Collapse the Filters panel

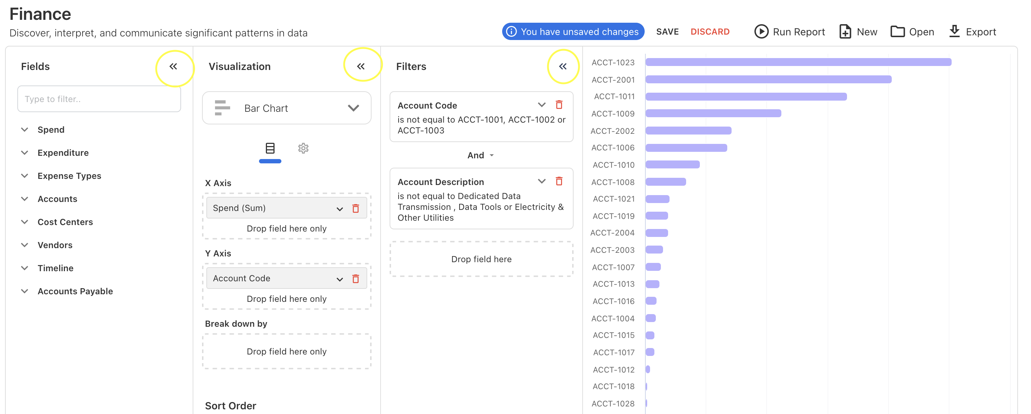pyautogui.click(x=562, y=66)
